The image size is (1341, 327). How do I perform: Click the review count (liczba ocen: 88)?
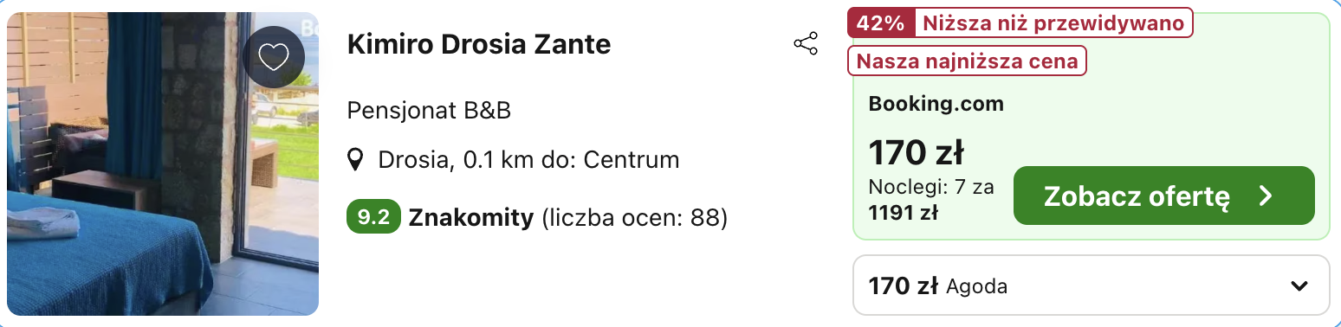(634, 217)
